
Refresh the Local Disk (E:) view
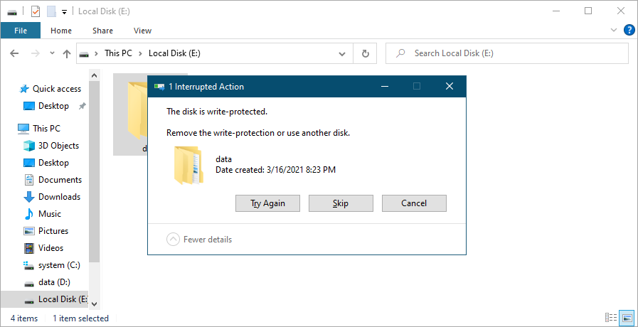[365, 53]
